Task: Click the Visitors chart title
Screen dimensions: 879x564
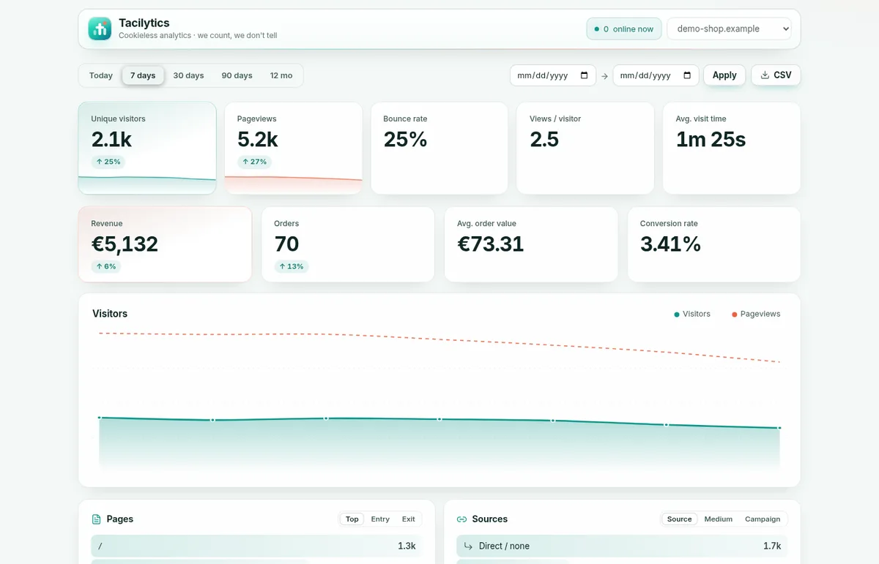Action: point(110,313)
